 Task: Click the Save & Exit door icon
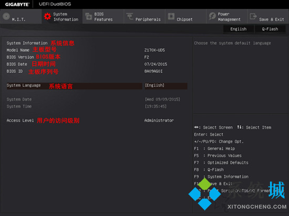[253, 16]
